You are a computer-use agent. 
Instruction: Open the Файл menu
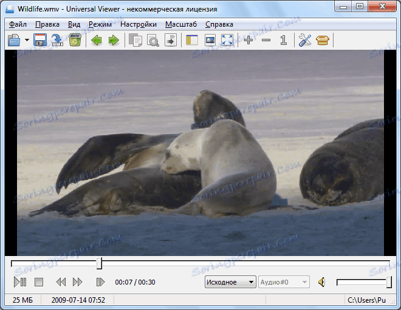pos(18,24)
